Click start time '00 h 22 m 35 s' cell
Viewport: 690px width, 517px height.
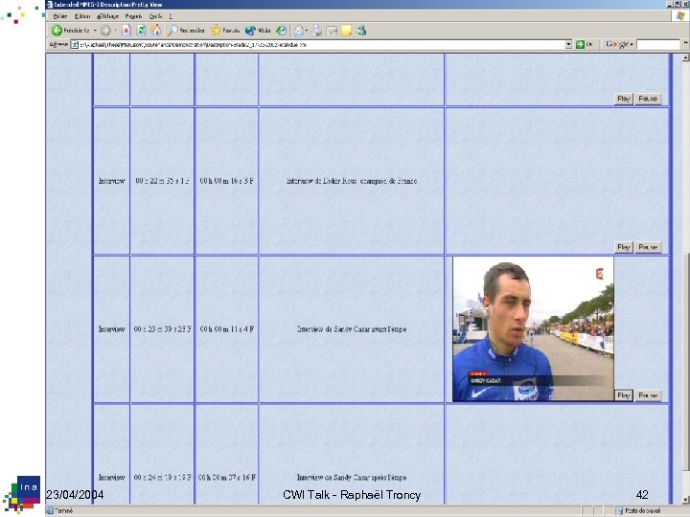coord(162,181)
